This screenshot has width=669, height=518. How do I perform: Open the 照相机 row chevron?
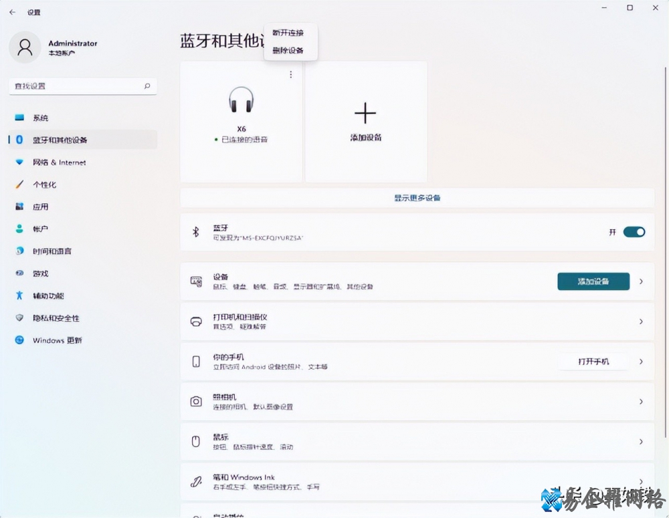click(x=641, y=402)
